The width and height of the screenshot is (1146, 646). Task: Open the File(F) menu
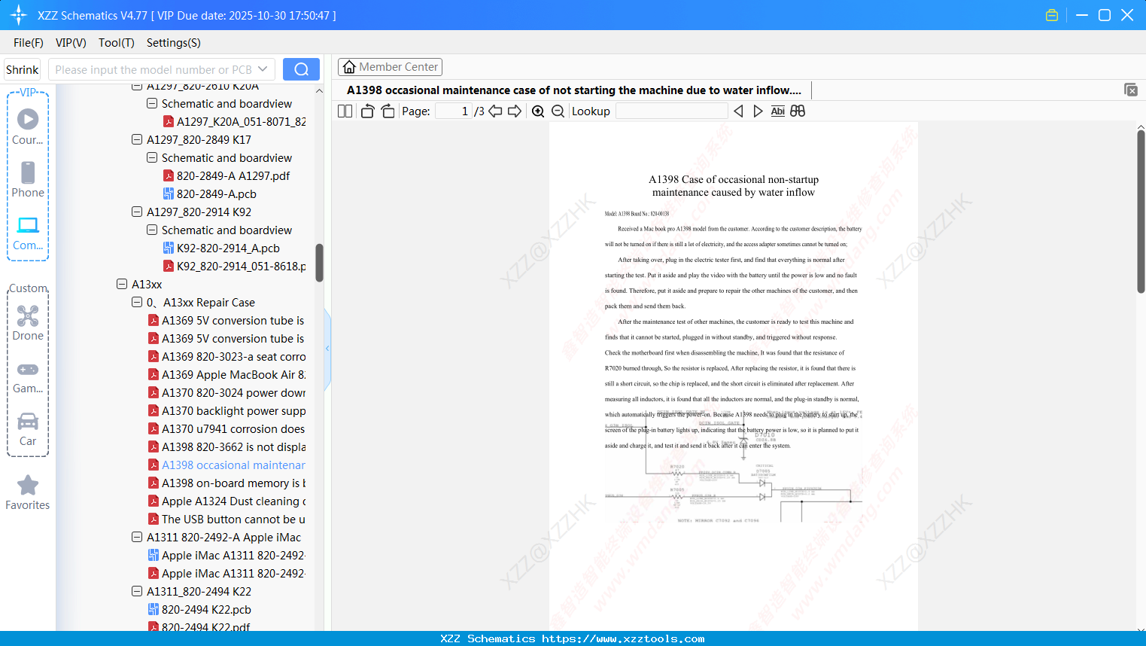point(29,43)
